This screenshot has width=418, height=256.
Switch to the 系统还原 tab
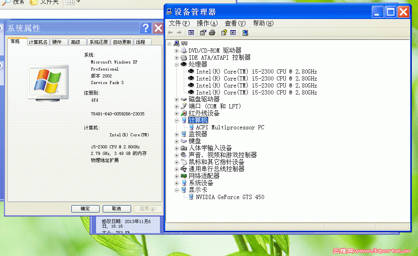click(x=98, y=42)
